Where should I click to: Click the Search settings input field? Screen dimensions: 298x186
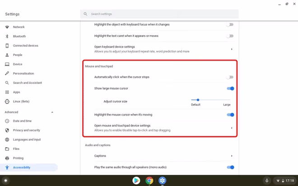[x=159, y=14]
